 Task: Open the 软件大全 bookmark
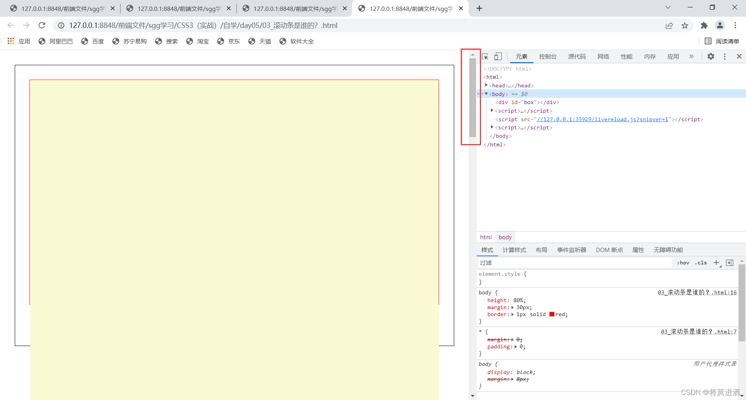[x=296, y=41]
